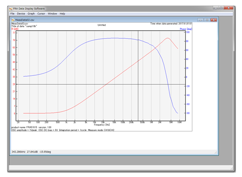Open the File menu
Image resolution: width=242 pixels, height=177 pixels.
coord(13,14)
